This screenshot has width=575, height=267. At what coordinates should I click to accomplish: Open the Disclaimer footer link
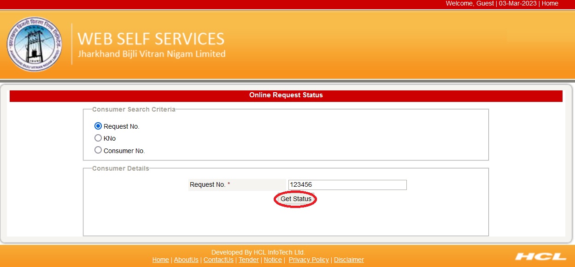[x=349, y=260]
